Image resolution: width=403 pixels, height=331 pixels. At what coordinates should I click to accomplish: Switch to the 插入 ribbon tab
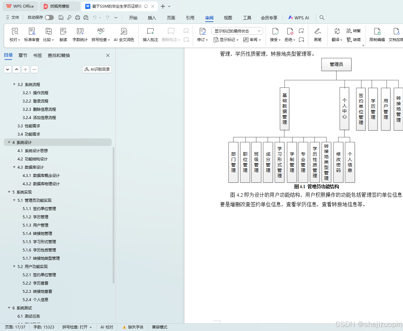coord(152,18)
